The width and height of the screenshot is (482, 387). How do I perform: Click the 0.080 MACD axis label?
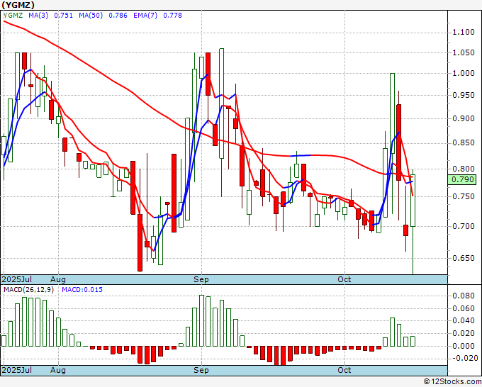click(464, 296)
